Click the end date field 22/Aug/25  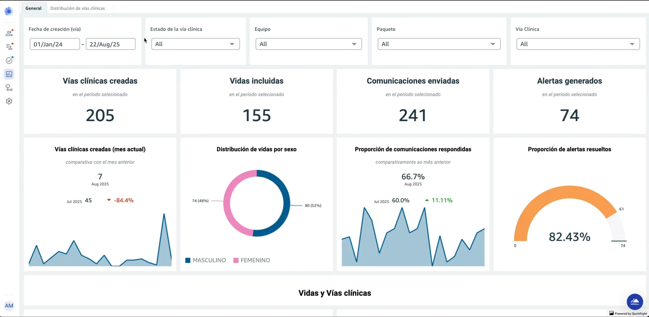111,44
